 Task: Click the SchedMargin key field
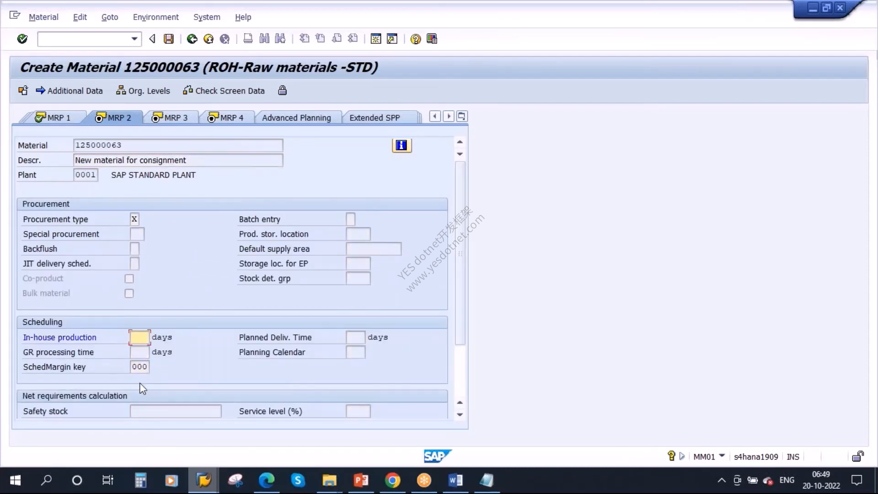click(x=139, y=367)
